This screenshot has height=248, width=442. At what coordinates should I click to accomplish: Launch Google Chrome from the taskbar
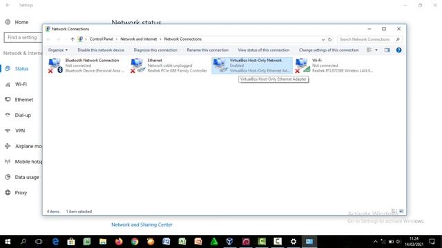pos(135,242)
